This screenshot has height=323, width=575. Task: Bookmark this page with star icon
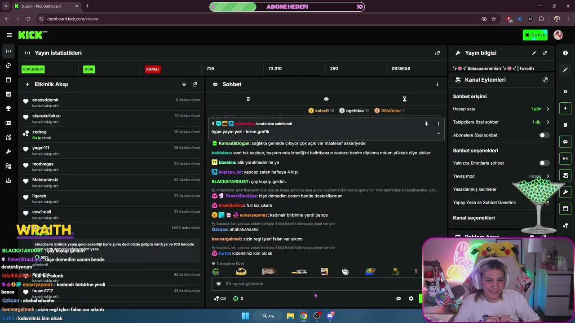pos(494,19)
